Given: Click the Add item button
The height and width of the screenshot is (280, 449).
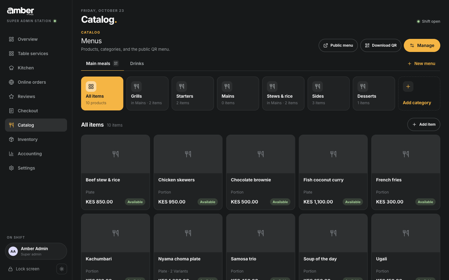Looking at the screenshot, I should click(x=424, y=124).
